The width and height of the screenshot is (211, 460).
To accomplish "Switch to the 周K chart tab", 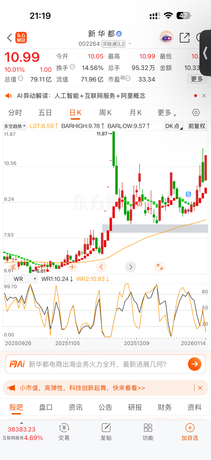I will pos(105,113).
